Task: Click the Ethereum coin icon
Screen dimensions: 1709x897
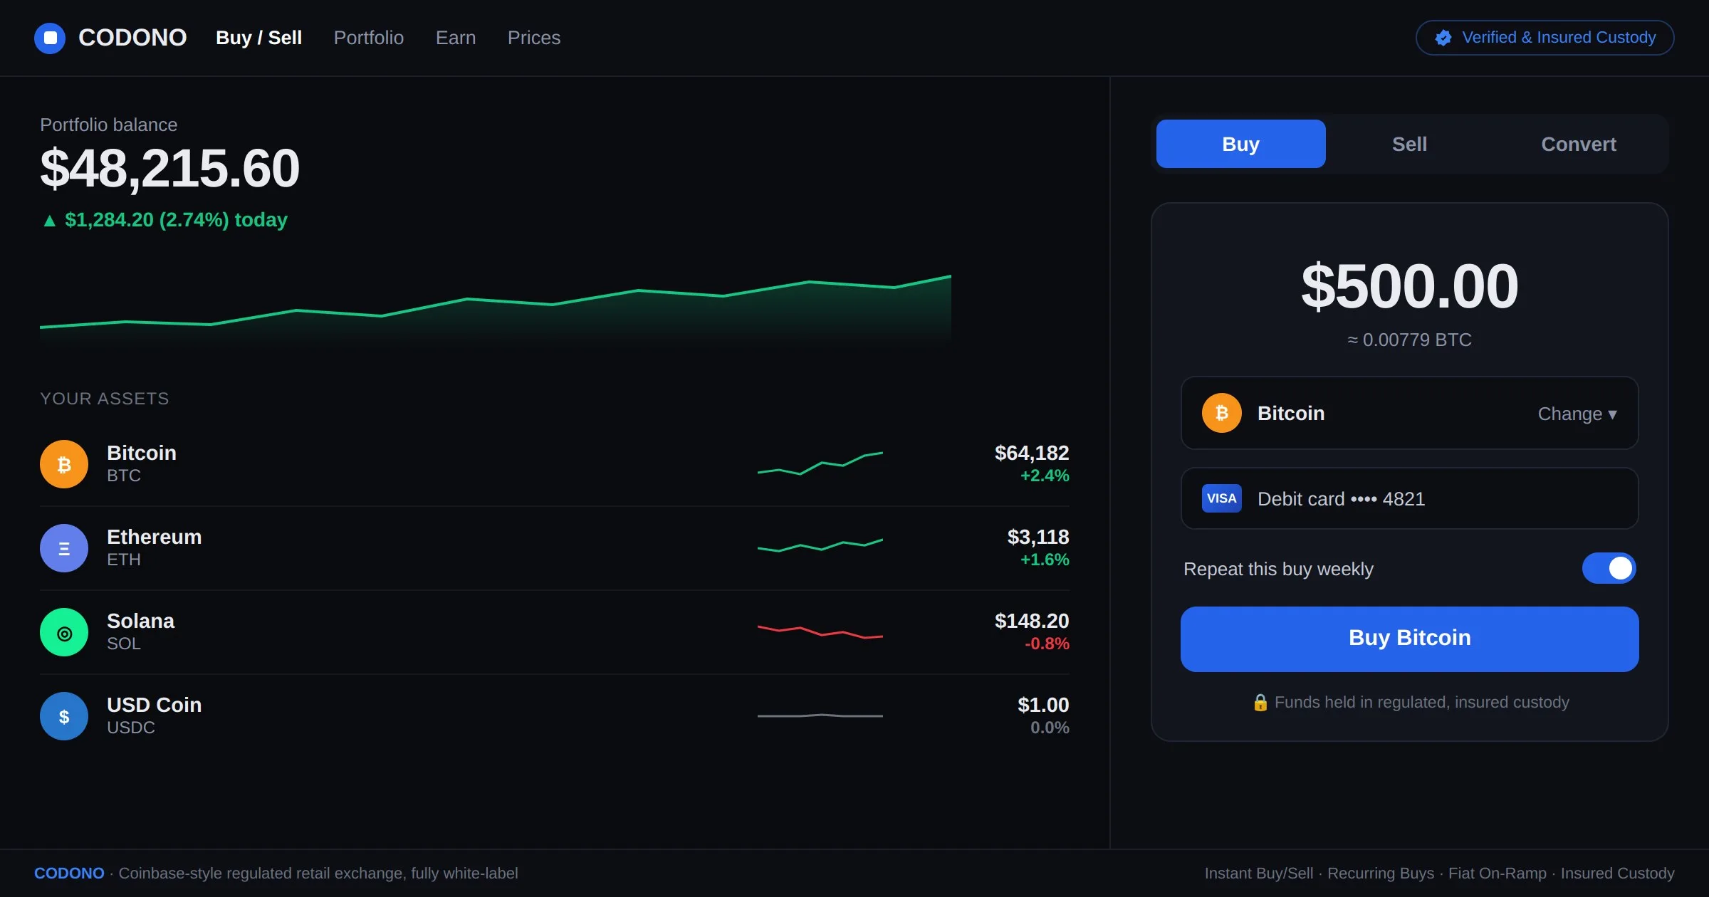Action: (x=64, y=548)
